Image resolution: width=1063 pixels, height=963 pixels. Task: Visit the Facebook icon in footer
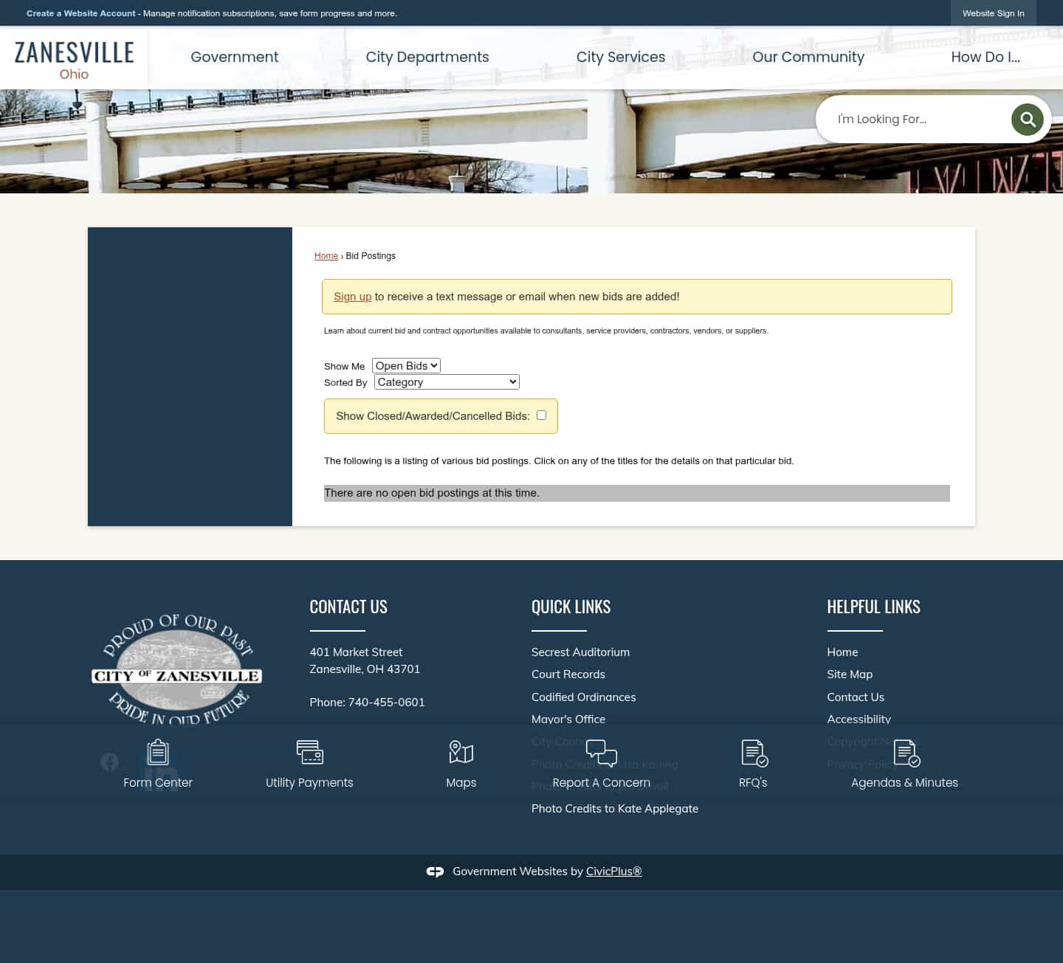coord(109,762)
